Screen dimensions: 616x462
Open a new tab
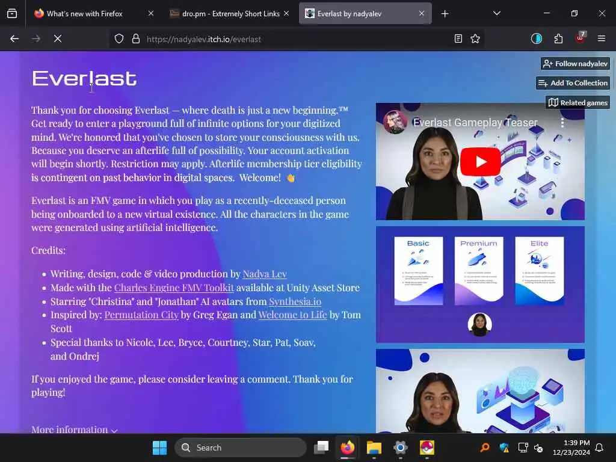point(445,14)
